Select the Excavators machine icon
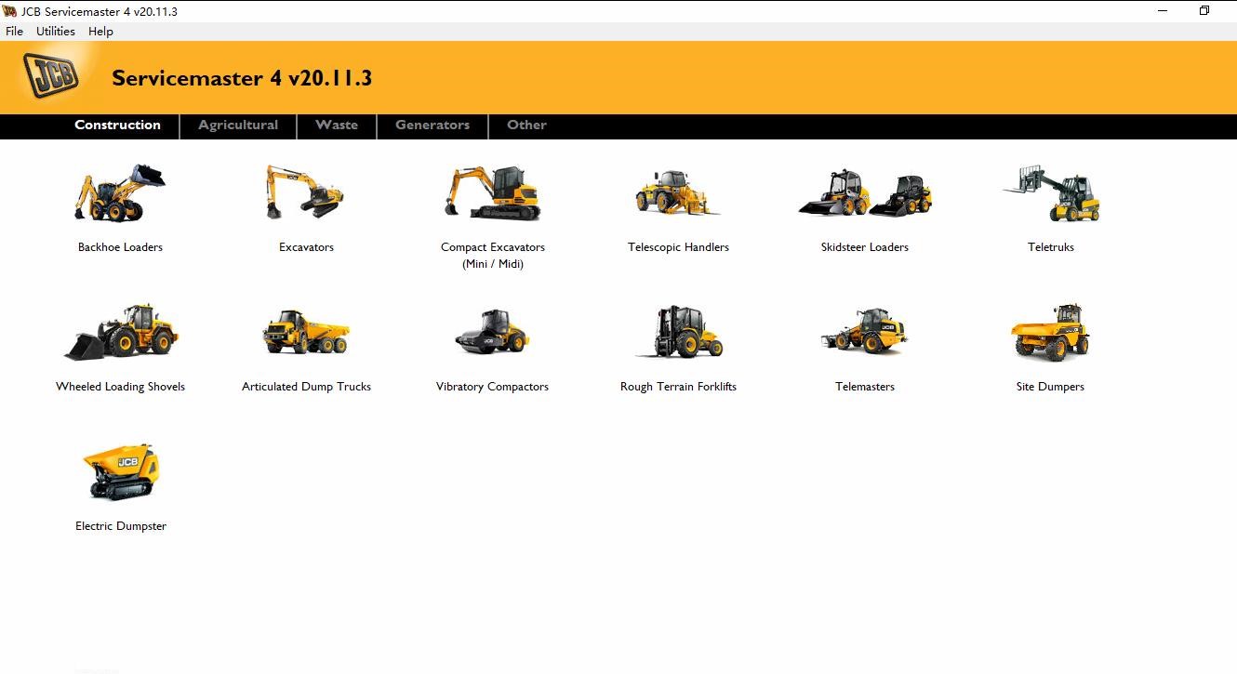The width and height of the screenshot is (1237, 674). point(305,193)
